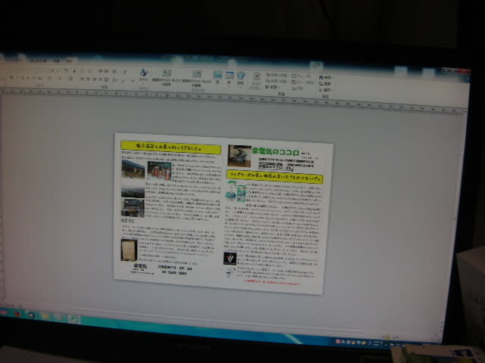Open the 配置 align dropdown
Viewport: 485px width, 363px height.
click(x=271, y=87)
